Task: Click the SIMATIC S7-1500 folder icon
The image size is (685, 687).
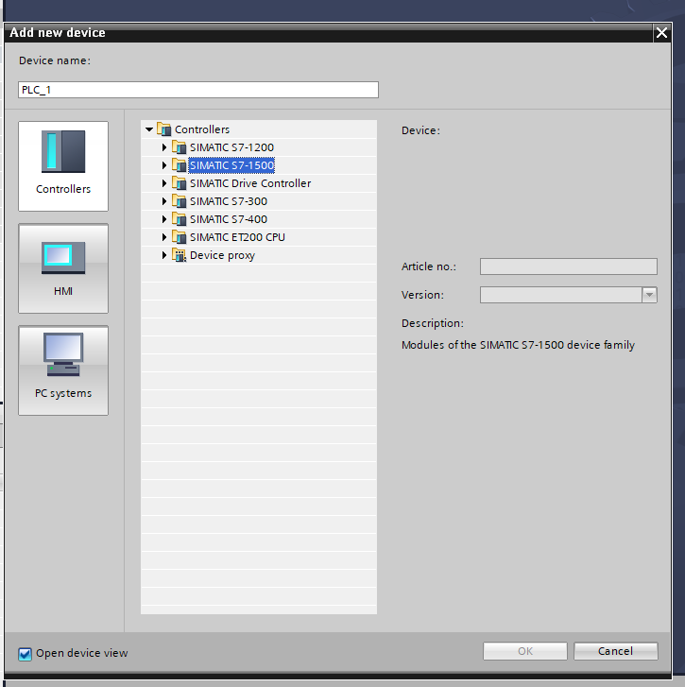Action: click(x=180, y=165)
